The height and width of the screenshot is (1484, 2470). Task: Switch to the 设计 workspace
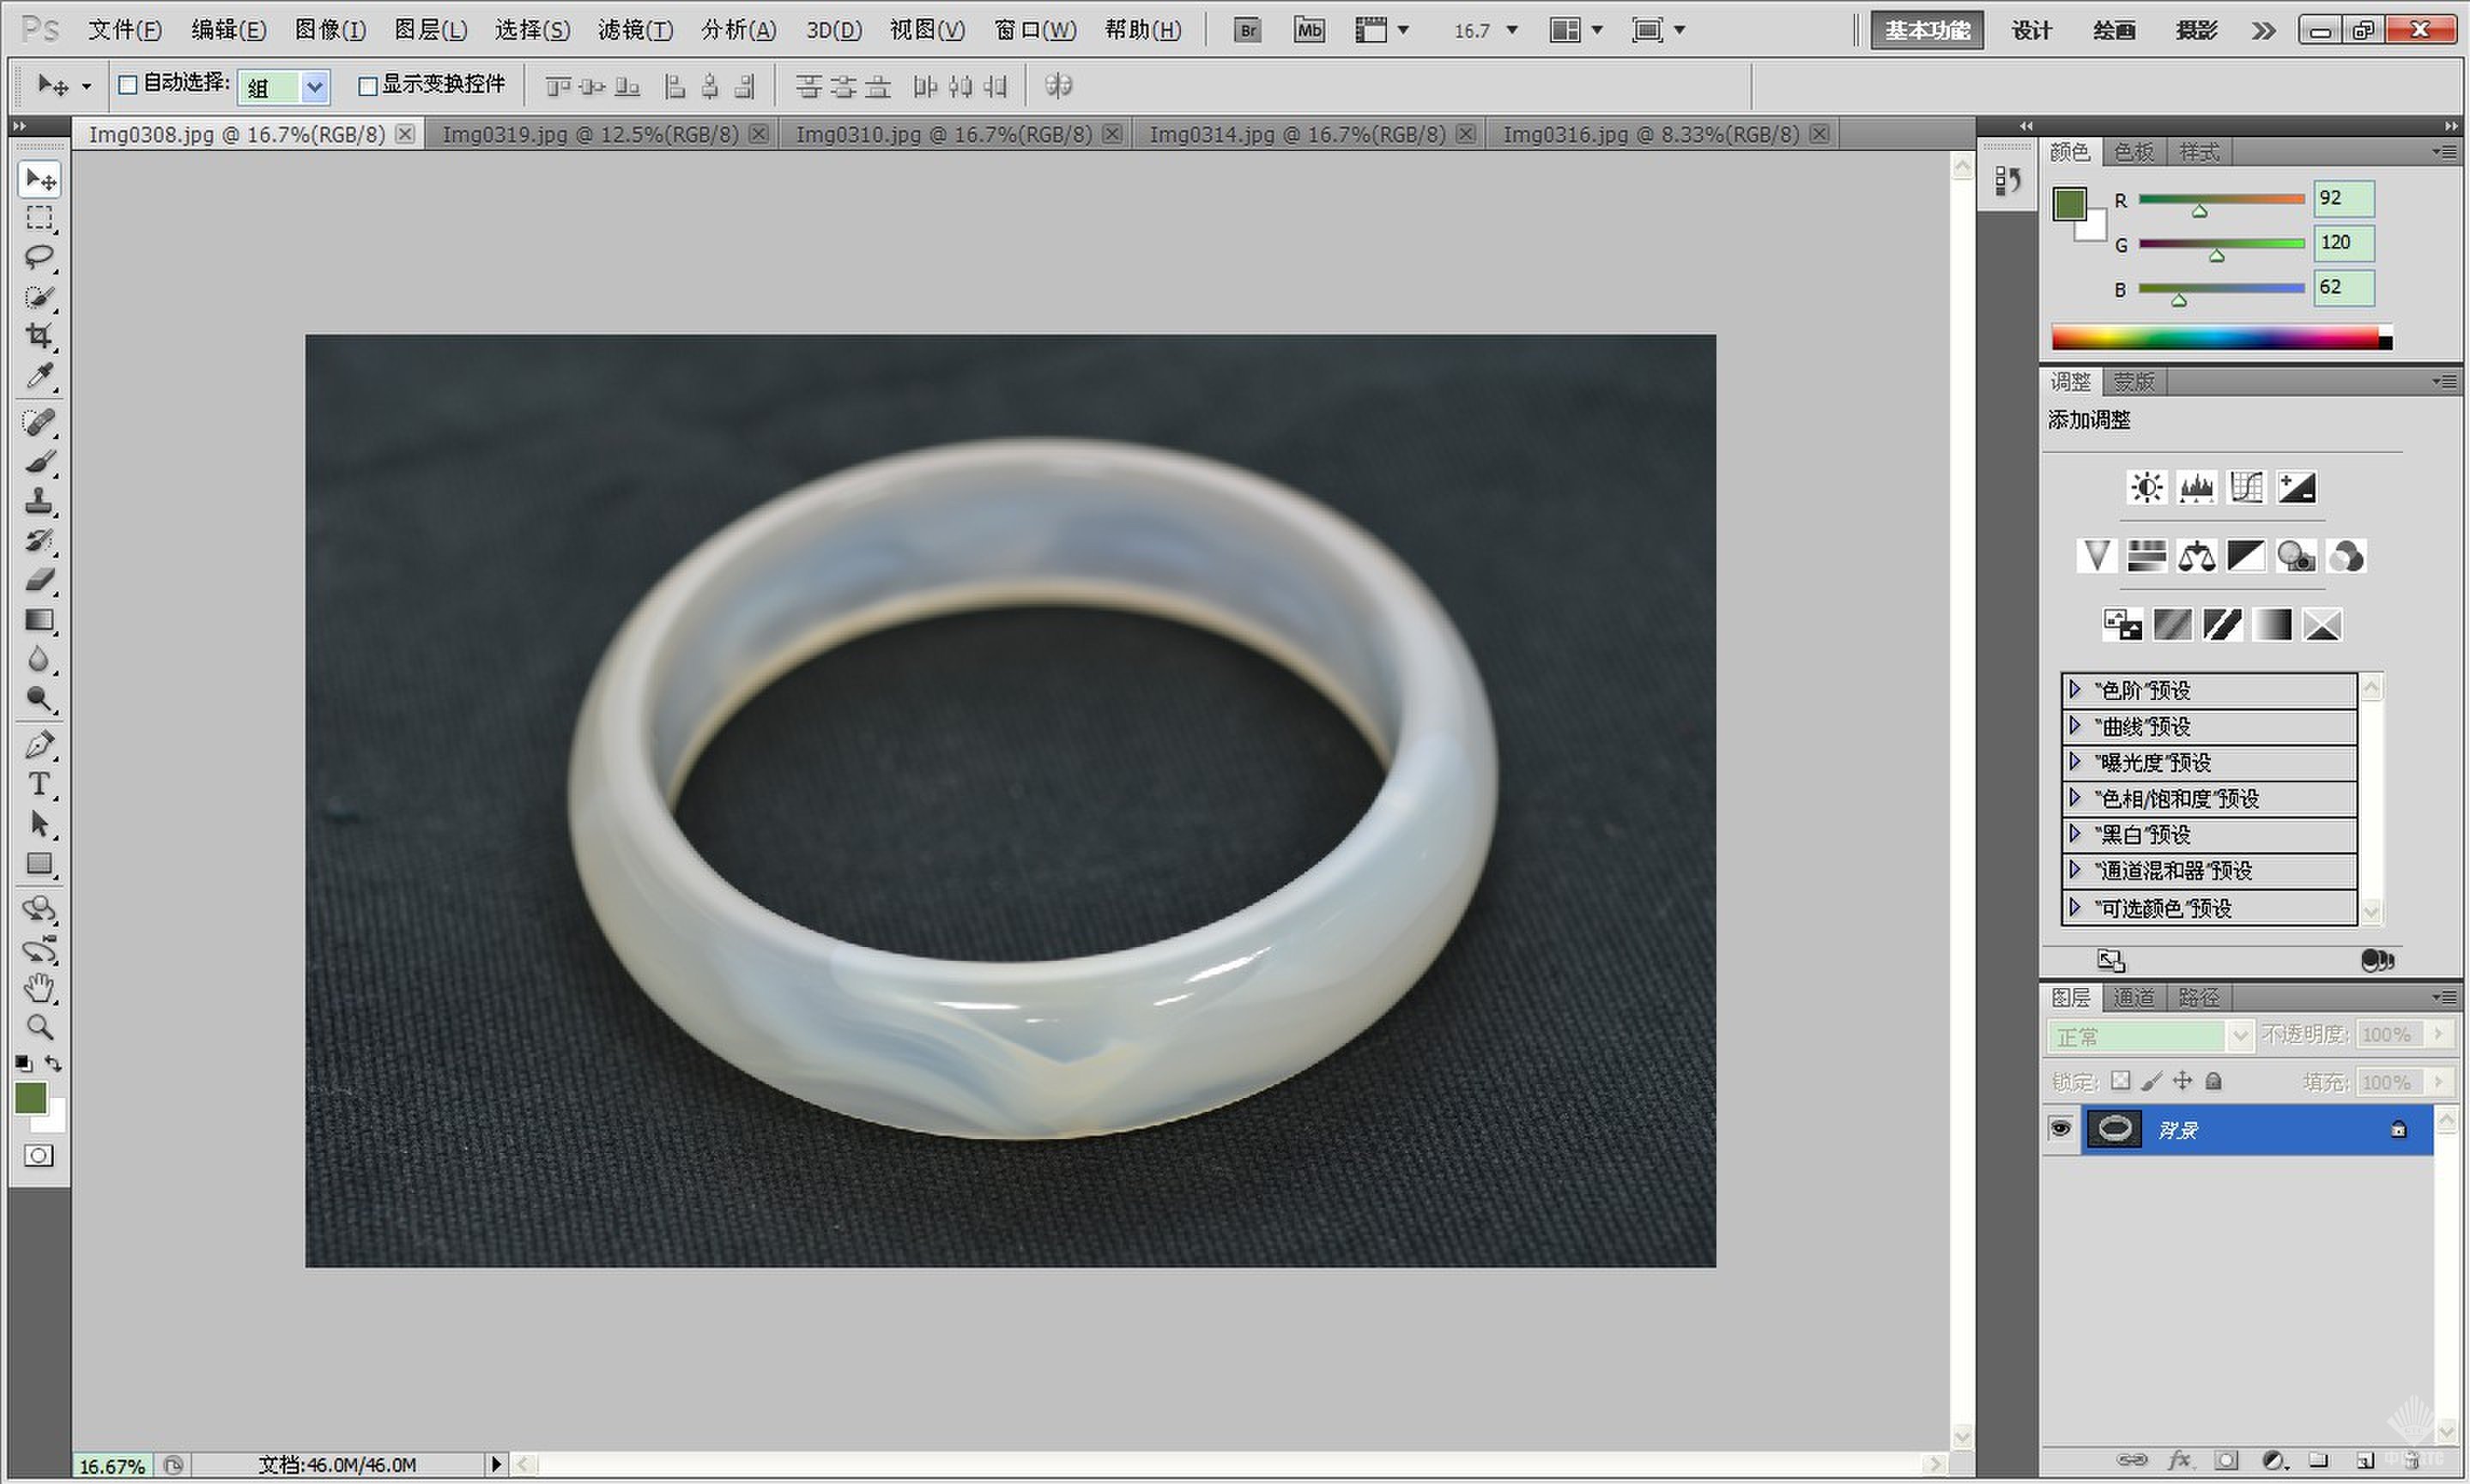coord(2031,30)
